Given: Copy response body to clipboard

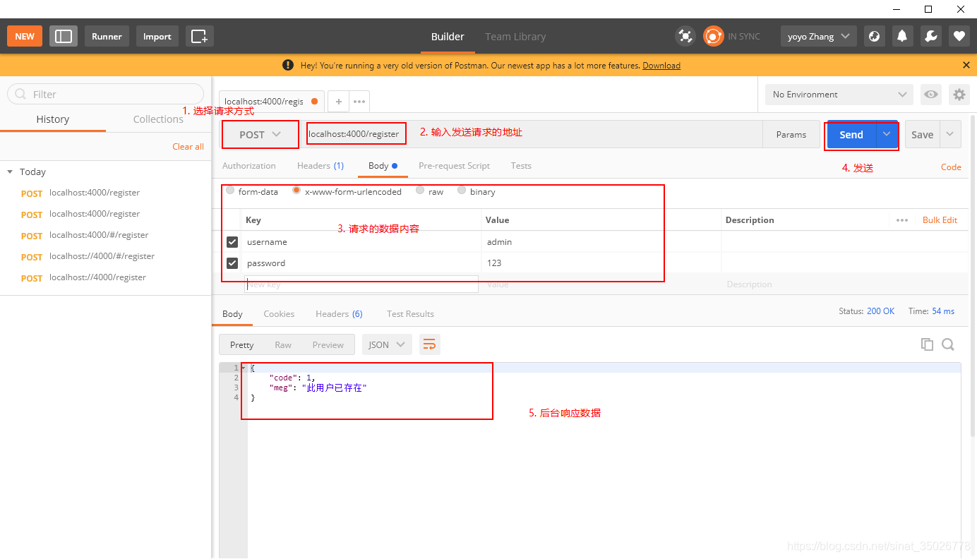Looking at the screenshot, I should (x=927, y=344).
